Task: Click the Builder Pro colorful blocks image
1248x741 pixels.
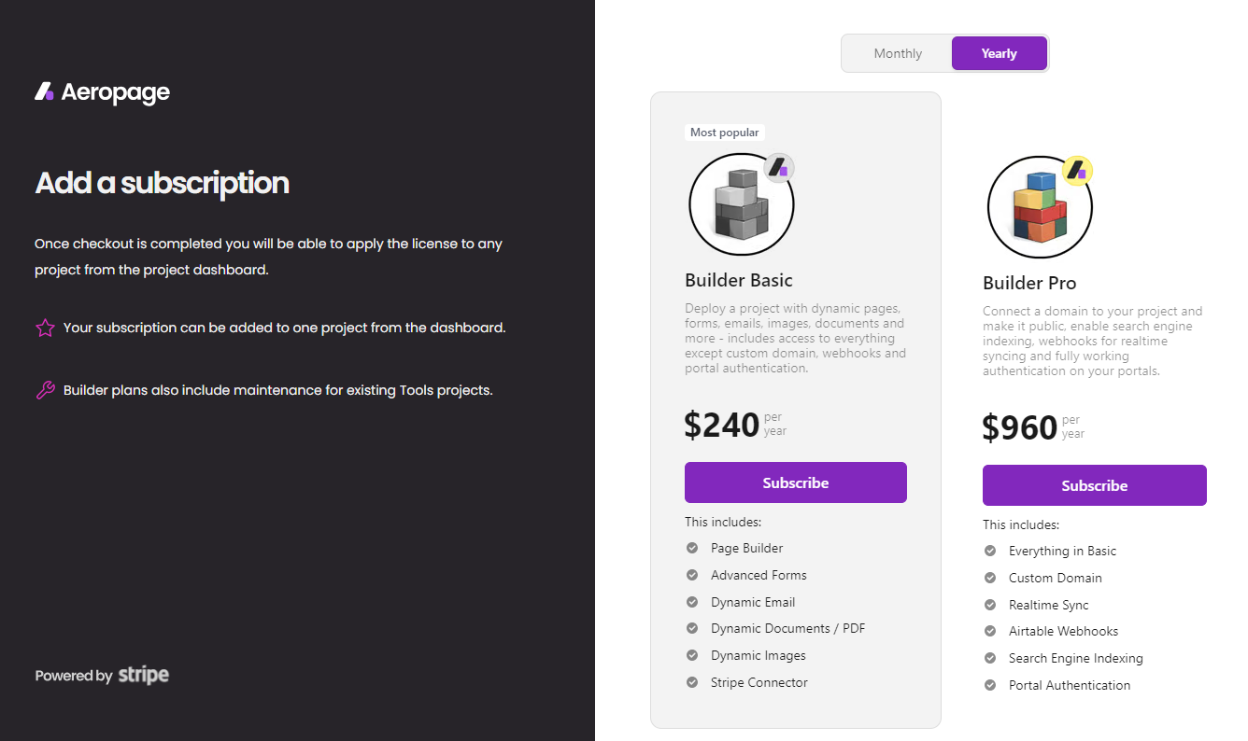Action: pyautogui.click(x=1040, y=206)
